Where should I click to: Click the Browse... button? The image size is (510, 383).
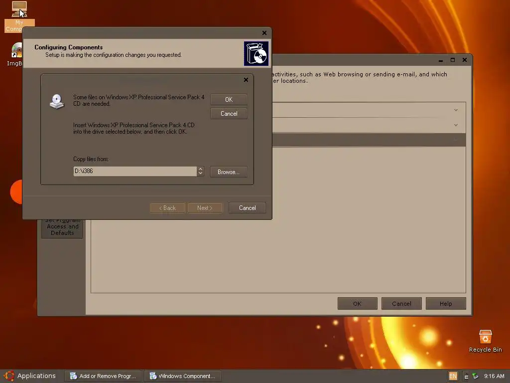coord(229,172)
